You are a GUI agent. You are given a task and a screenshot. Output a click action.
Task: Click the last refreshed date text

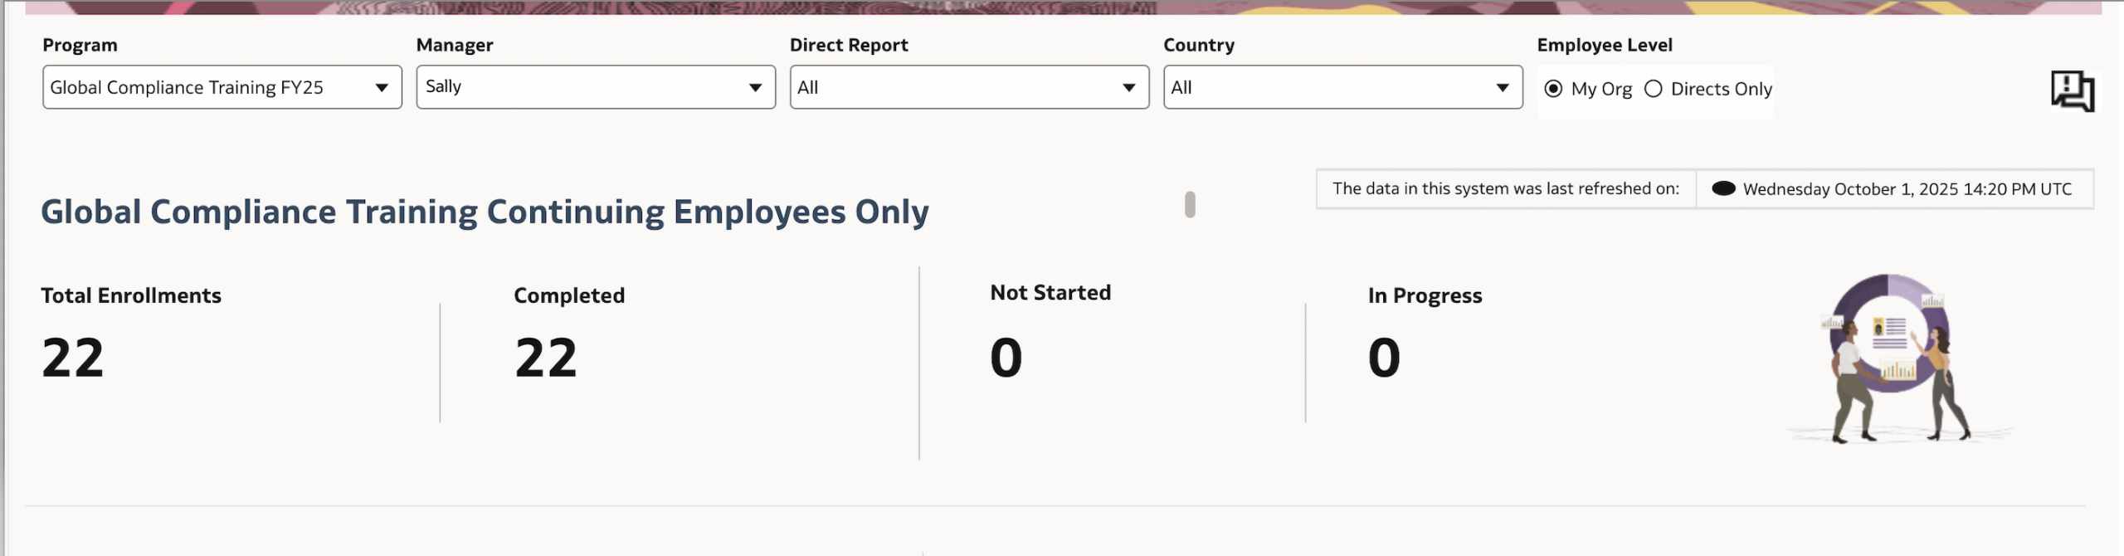coord(1907,189)
